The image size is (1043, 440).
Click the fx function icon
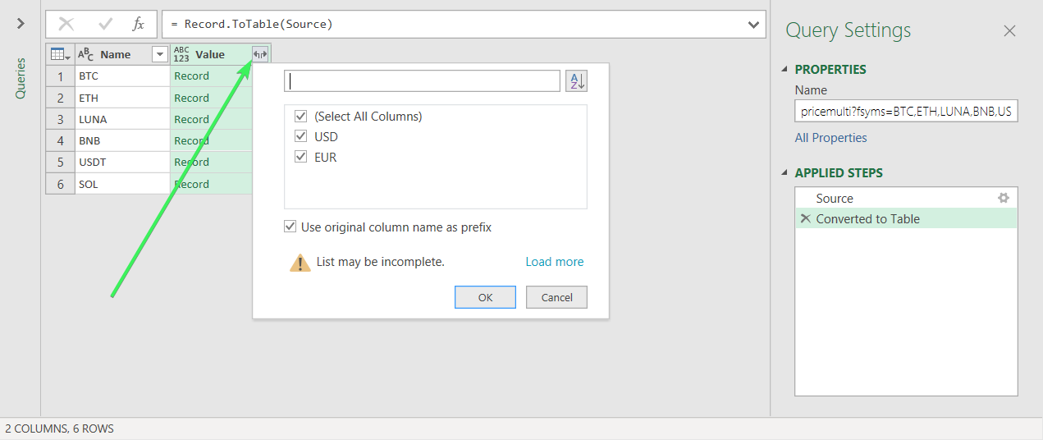139,25
